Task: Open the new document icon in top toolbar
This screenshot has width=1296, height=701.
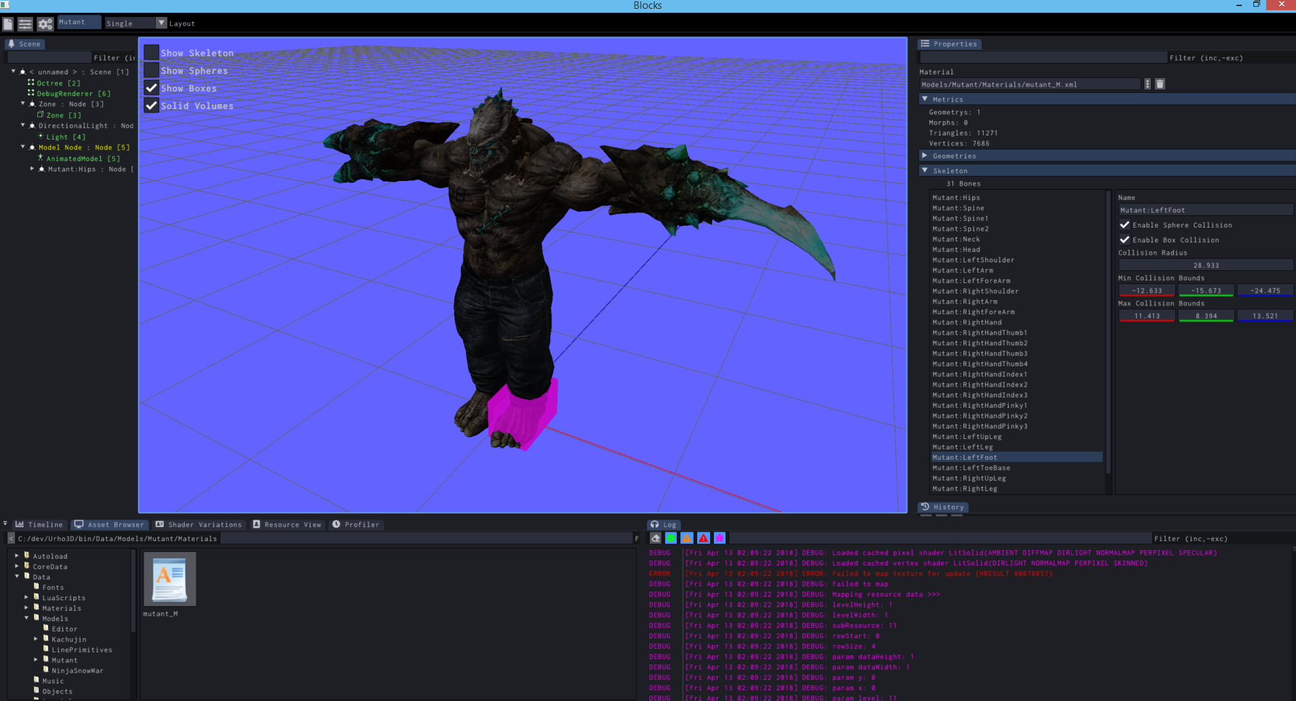Action: pyautogui.click(x=8, y=24)
